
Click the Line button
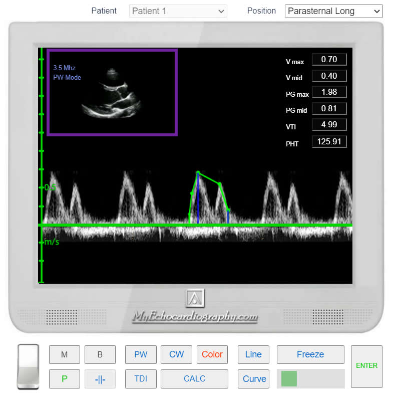click(253, 354)
